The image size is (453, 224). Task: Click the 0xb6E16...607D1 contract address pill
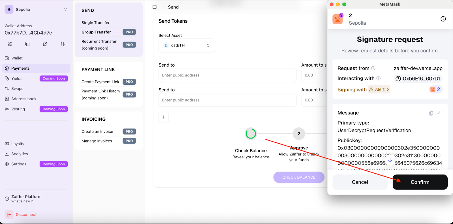pyautogui.click(x=418, y=79)
